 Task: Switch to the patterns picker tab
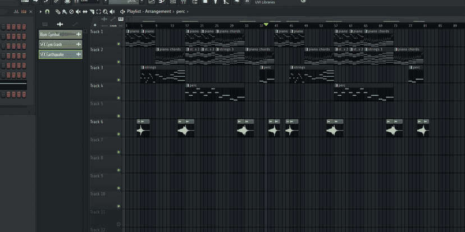[45, 24]
